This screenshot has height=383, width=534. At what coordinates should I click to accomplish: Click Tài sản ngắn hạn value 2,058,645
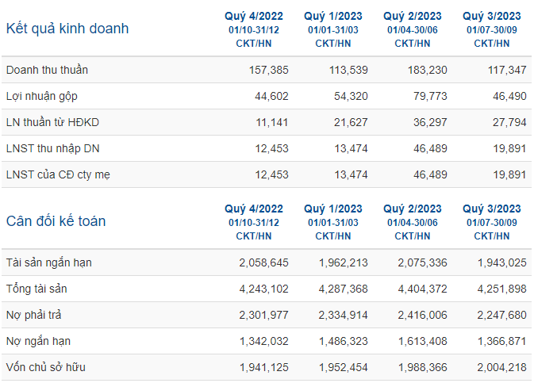(263, 262)
